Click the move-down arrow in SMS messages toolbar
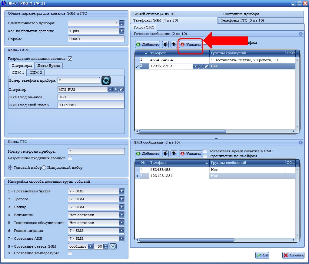The width and height of the screenshot is (309, 264). point(165,154)
